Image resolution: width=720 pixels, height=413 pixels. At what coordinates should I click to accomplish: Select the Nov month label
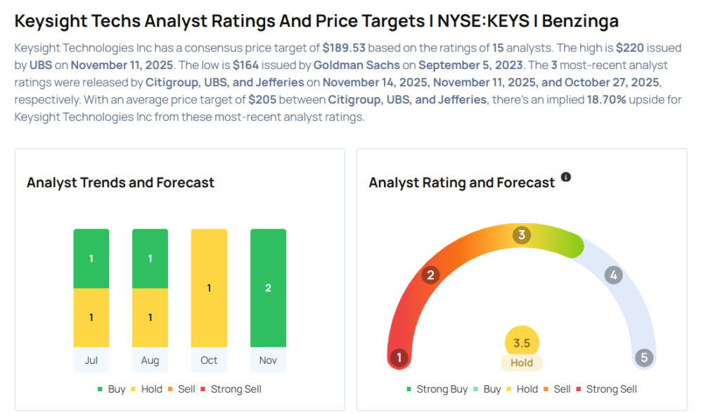pos(268,360)
